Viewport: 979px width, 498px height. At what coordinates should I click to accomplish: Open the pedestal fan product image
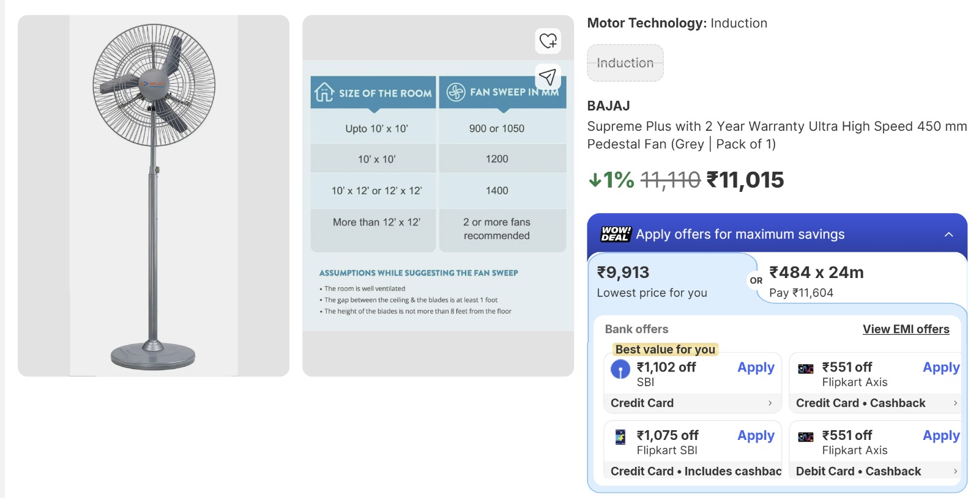[x=154, y=196]
